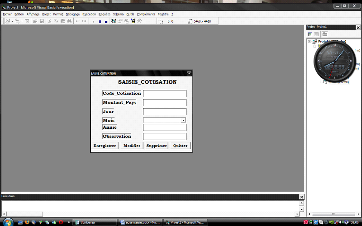
Task: Click the Observation text field
Action: pyautogui.click(x=164, y=137)
